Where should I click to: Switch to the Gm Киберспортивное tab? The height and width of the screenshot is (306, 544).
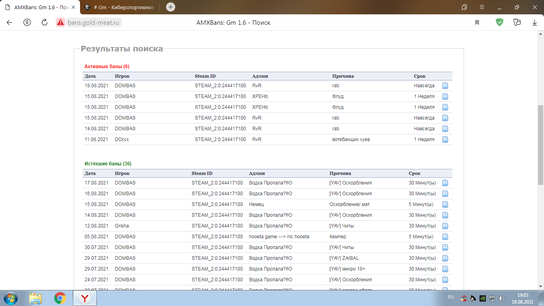(121, 7)
